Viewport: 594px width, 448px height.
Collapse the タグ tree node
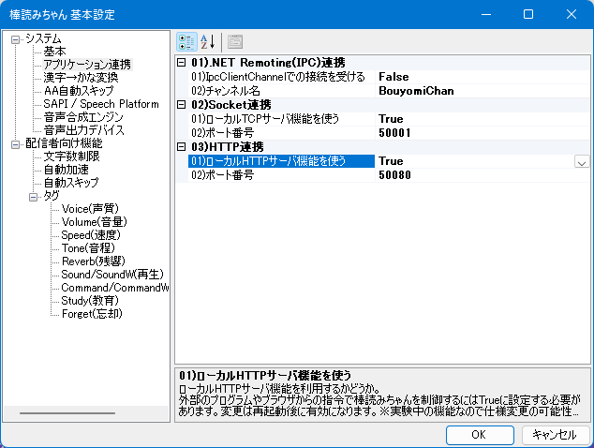[34, 196]
